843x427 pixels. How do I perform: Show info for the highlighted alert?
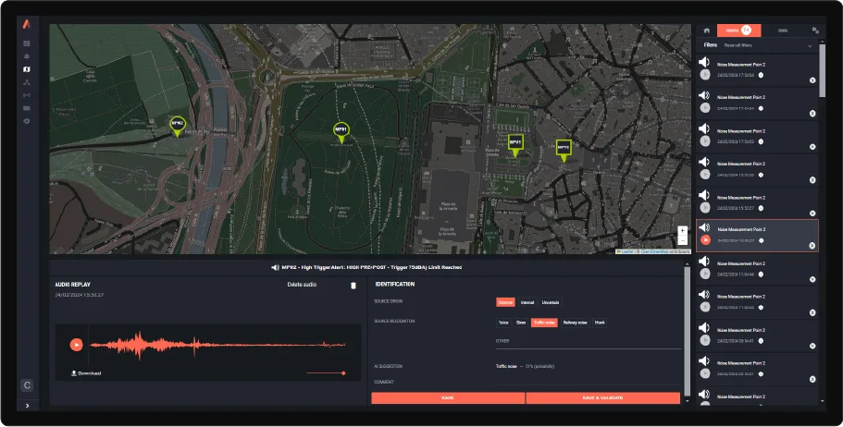tap(761, 240)
